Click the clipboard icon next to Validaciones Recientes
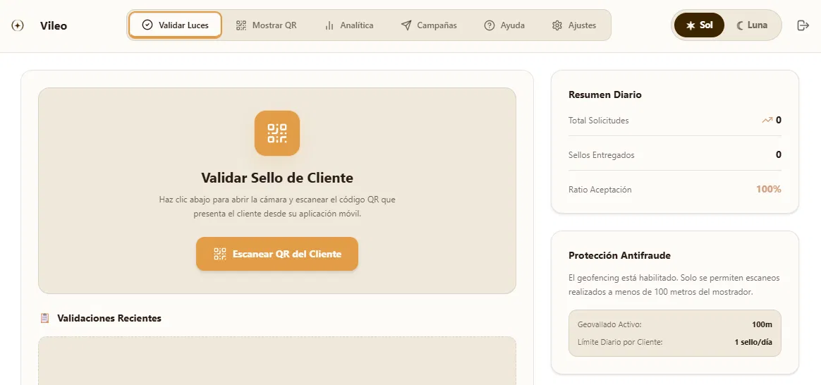 pyautogui.click(x=45, y=318)
